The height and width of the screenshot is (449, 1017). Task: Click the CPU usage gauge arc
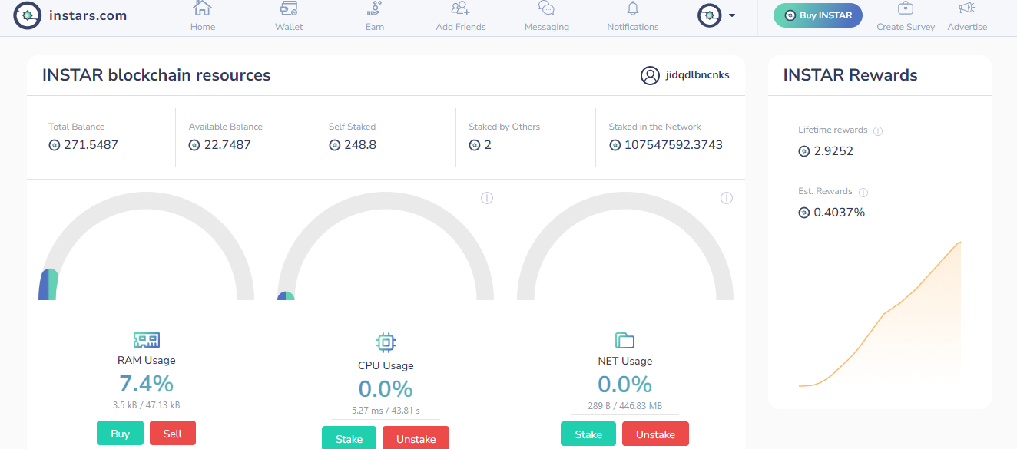point(386,246)
